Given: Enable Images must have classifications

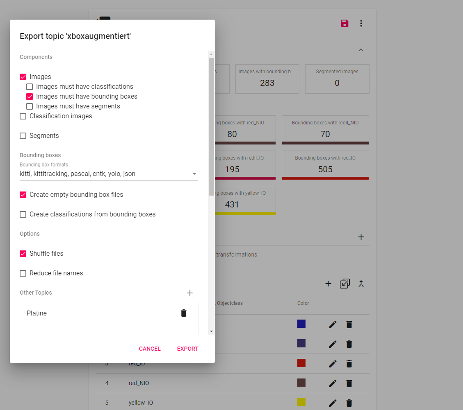Looking at the screenshot, I should point(30,87).
